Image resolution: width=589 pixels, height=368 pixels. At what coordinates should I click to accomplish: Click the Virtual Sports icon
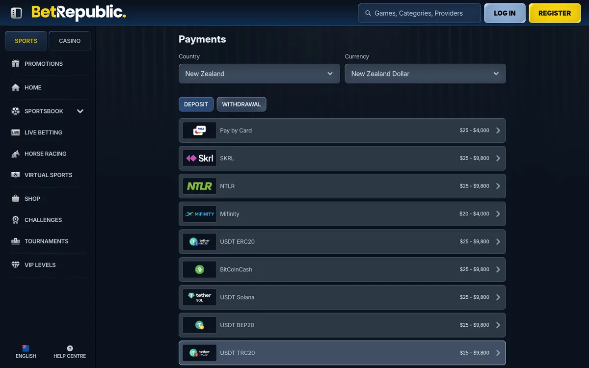pos(16,175)
